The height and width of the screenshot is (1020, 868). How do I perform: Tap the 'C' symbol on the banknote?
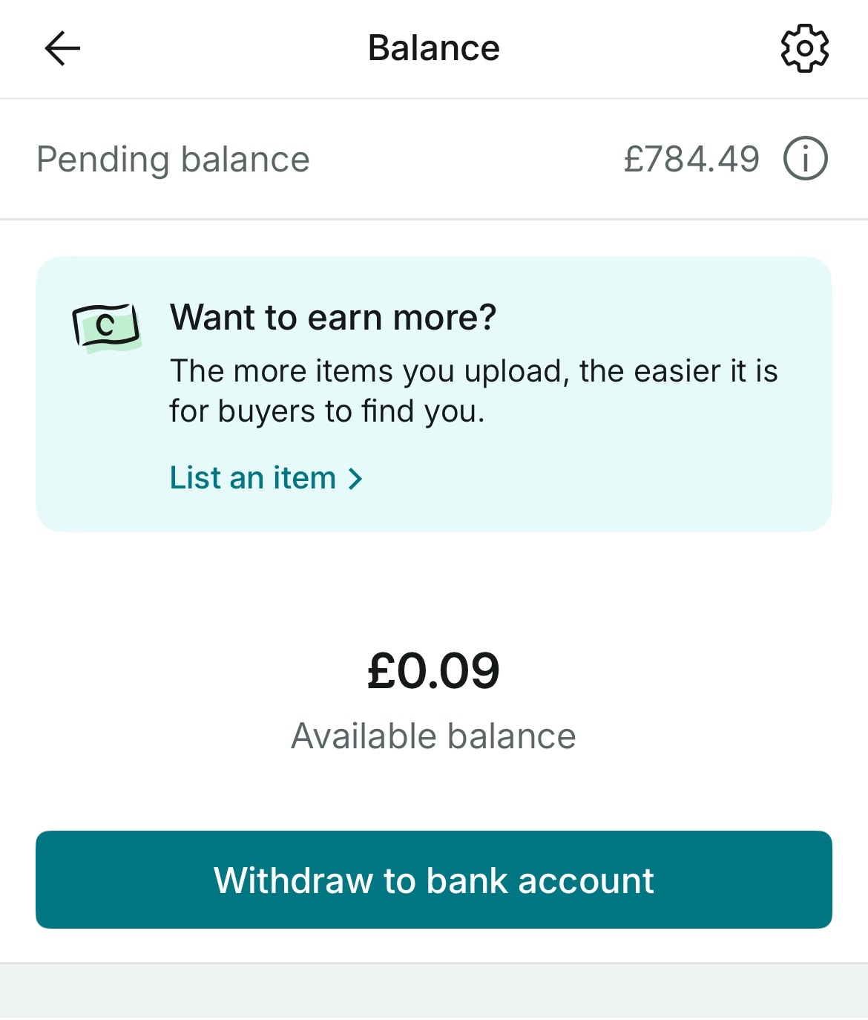pos(106,326)
